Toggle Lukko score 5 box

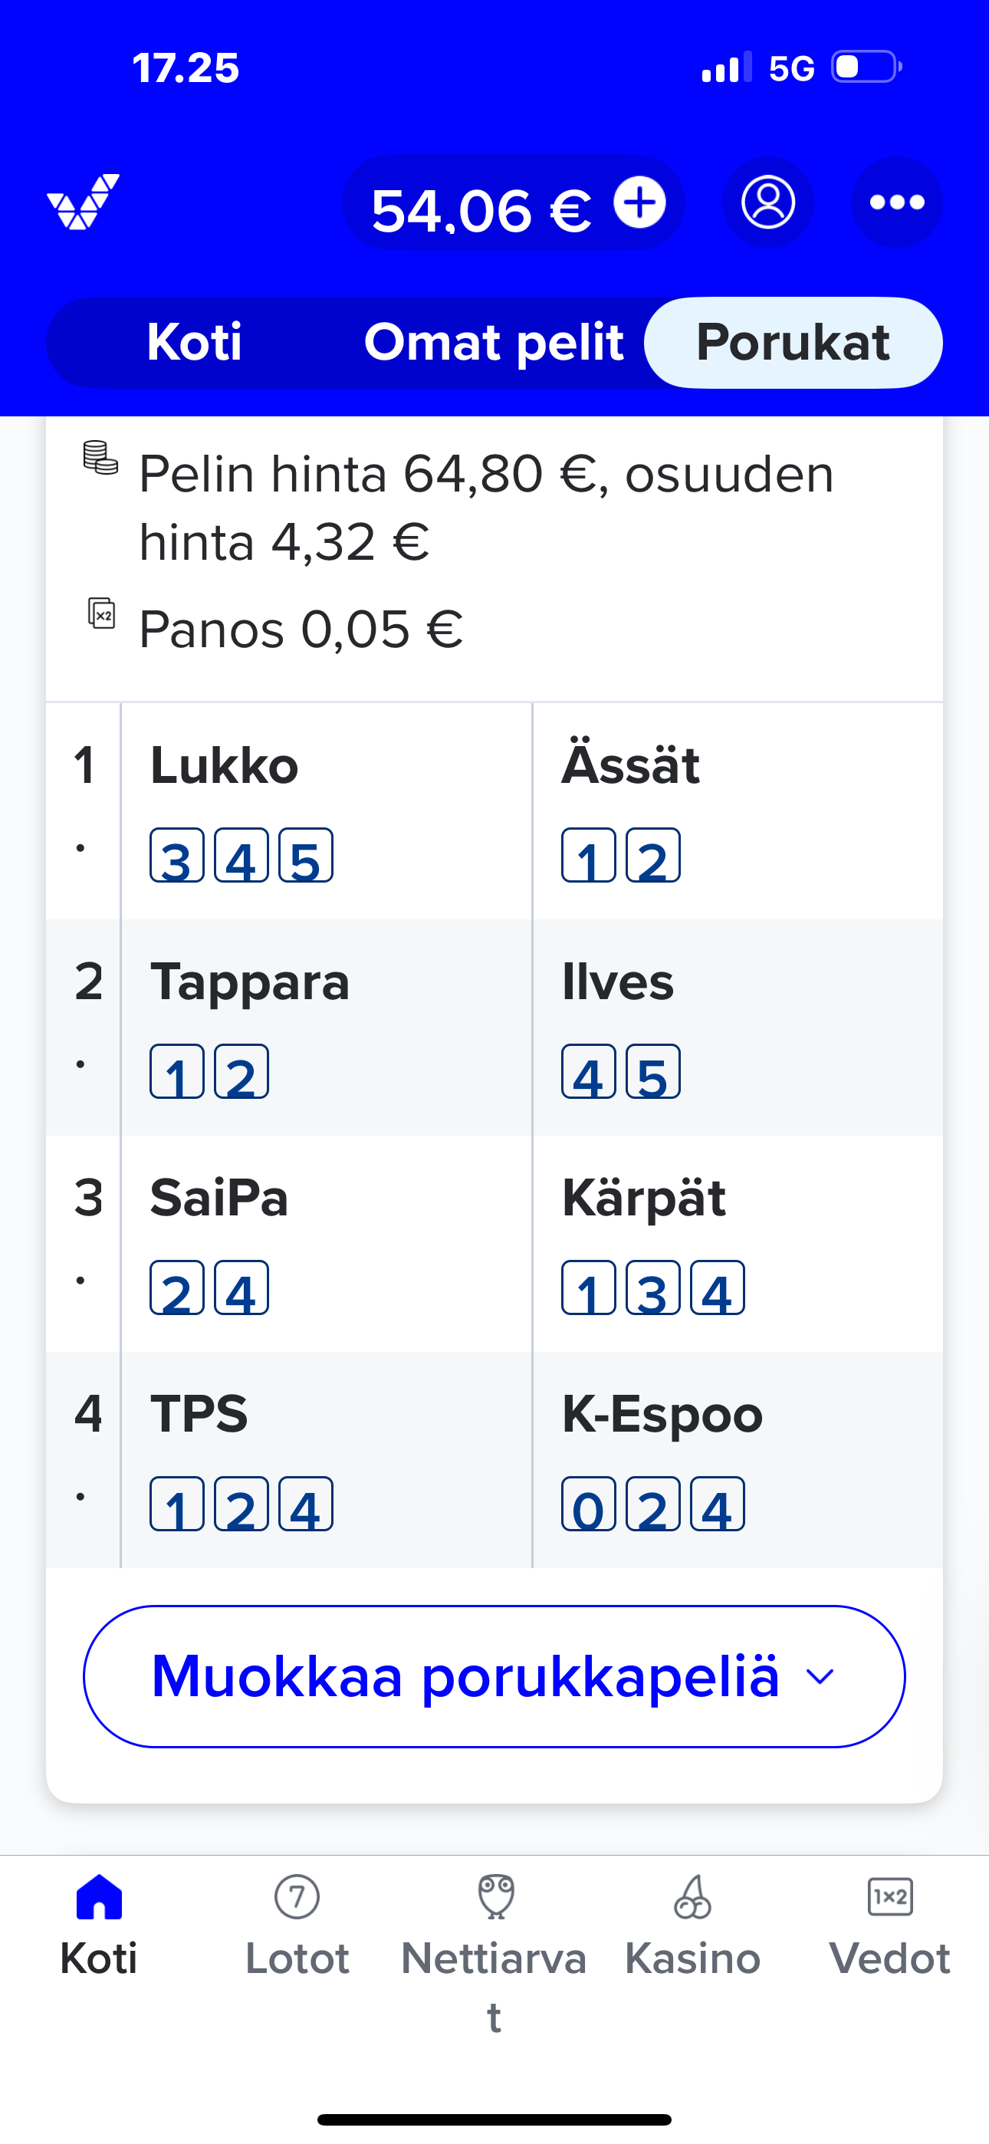306,856
